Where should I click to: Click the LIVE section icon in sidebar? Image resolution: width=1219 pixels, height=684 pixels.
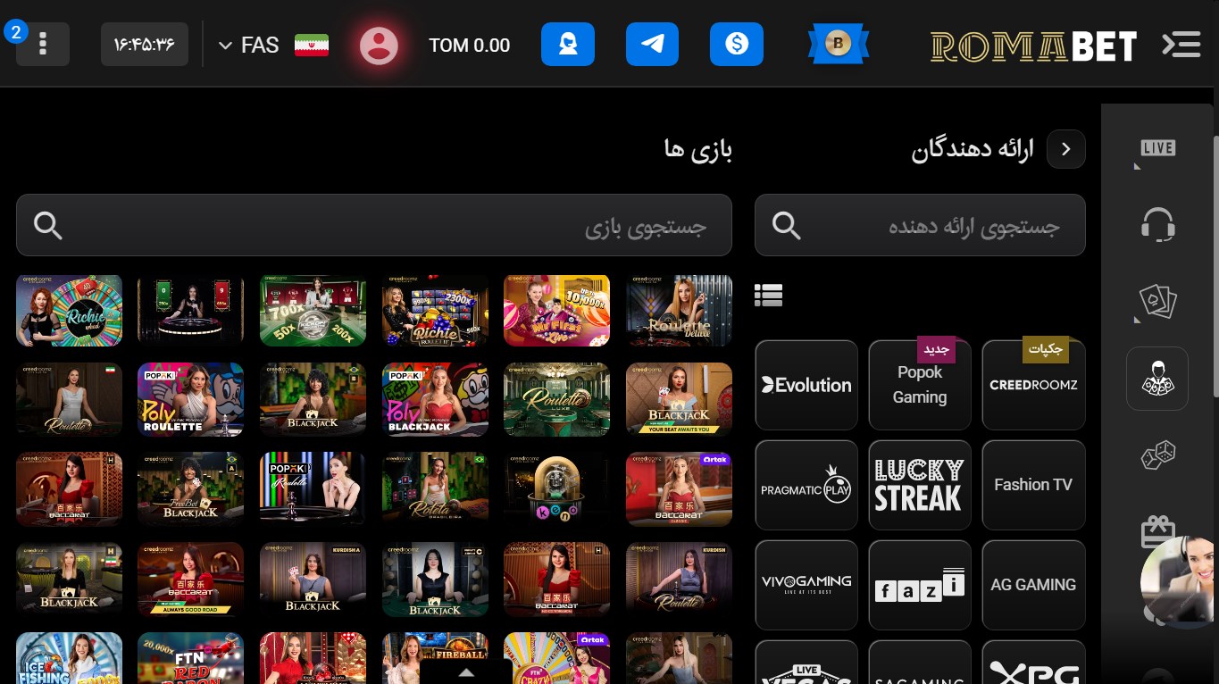click(1157, 148)
